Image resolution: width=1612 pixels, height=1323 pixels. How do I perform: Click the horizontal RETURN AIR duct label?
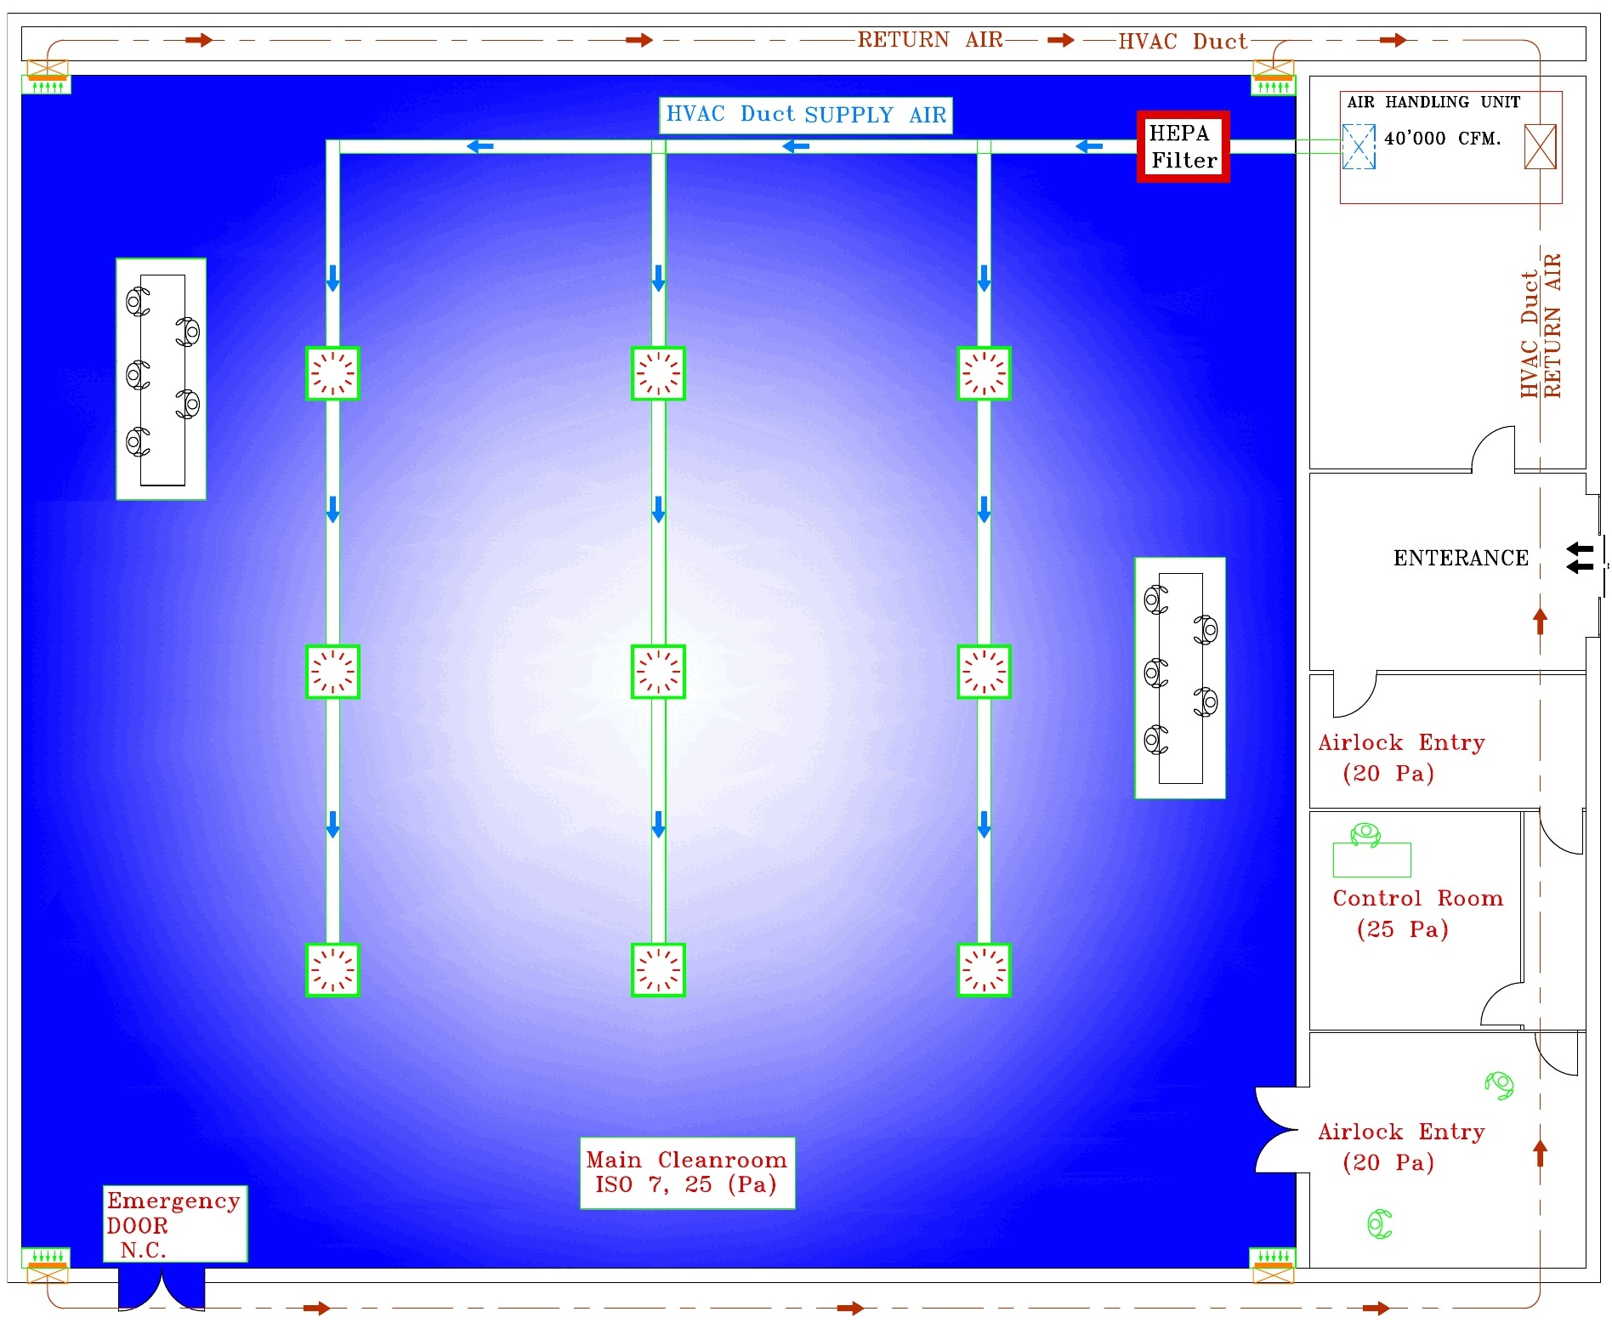(x=929, y=40)
